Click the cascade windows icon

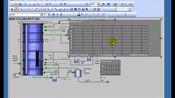click(x=103, y=4)
